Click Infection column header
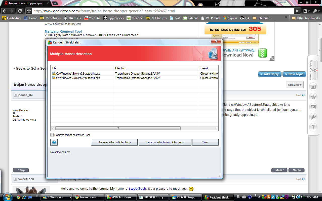Viewport: 322px width, 201px height. (x=156, y=68)
